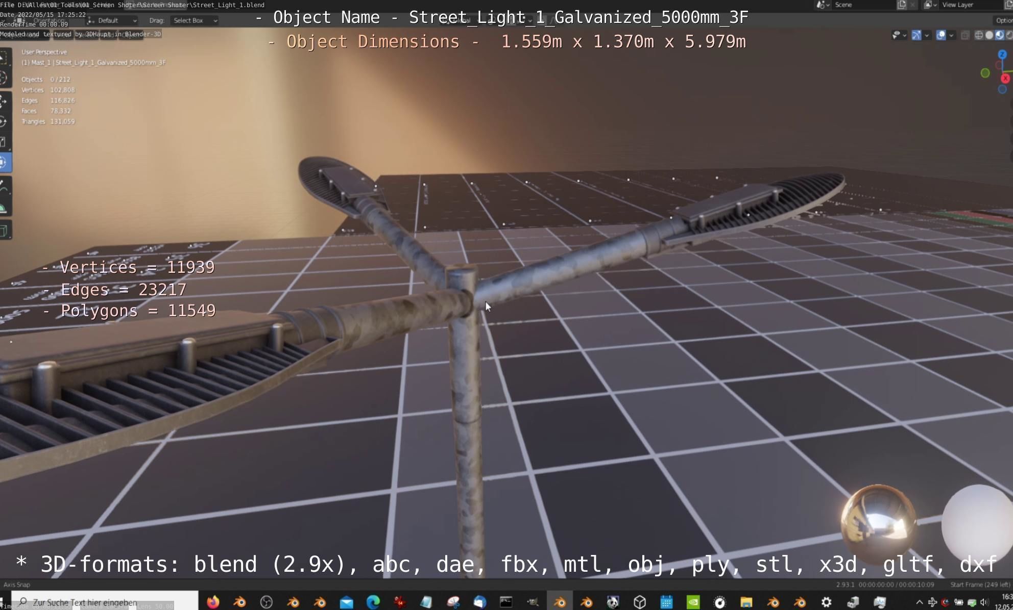Image resolution: width=1013 pixels, height=610 pixels.
Task: Open the selectability and visibility dropdown
Action: click(x=899, y=35)
